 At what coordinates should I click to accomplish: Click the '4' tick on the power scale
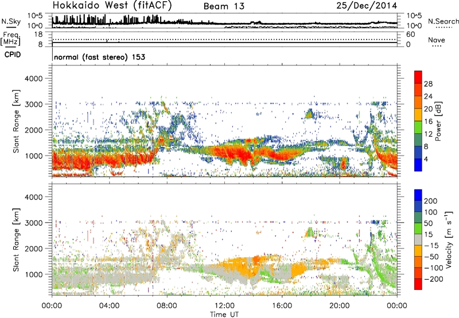click(426, 160)
